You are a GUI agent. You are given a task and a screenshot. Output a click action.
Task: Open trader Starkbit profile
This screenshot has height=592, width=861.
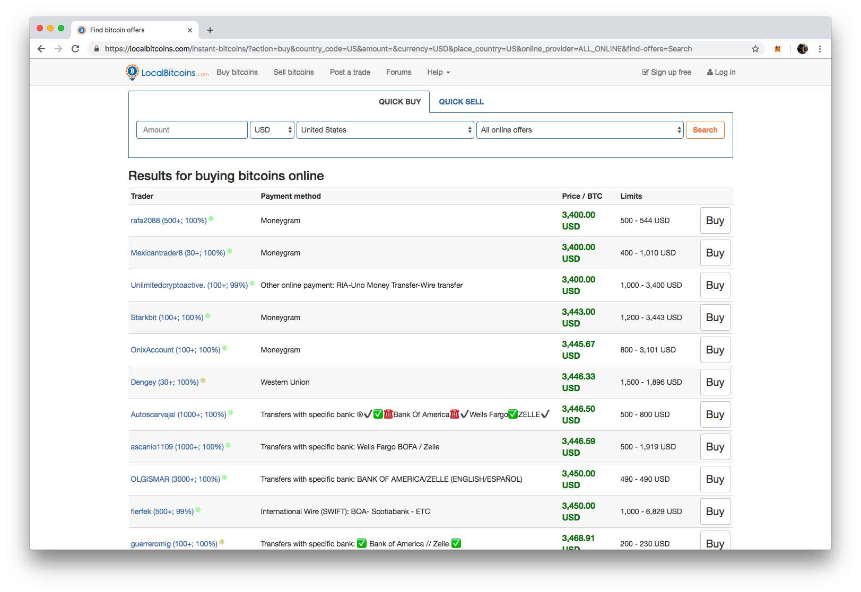167,317
